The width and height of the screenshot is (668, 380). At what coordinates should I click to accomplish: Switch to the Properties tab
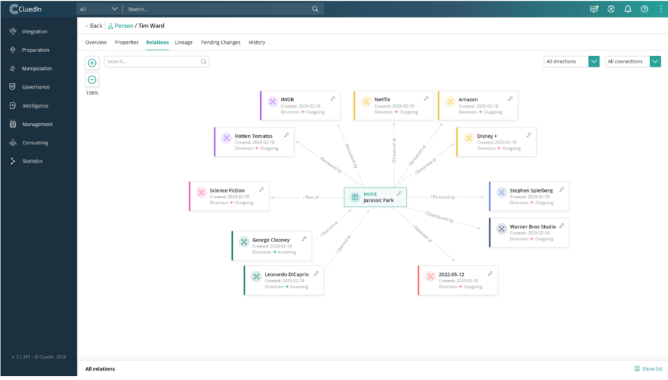pyautogui.click(x=127, y=42)
